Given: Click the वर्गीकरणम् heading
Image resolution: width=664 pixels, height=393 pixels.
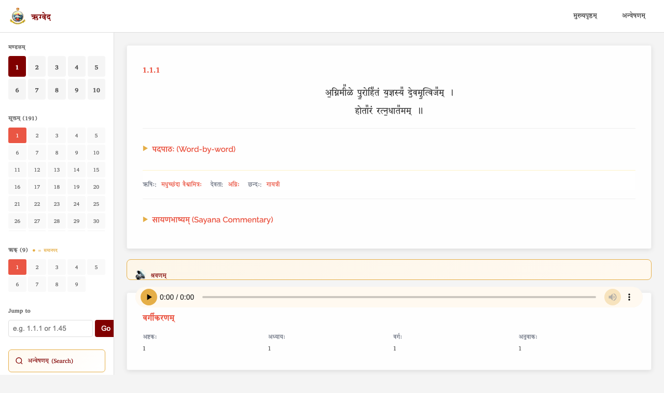Looking at the screenshot, I should [159, 318].
